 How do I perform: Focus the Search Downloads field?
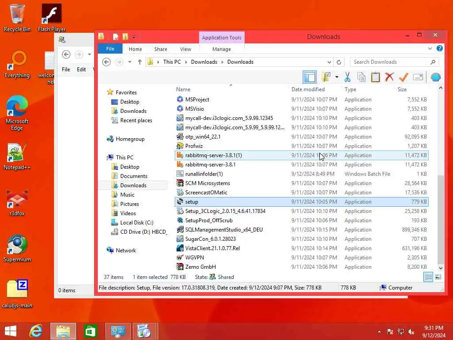point(394,62)
